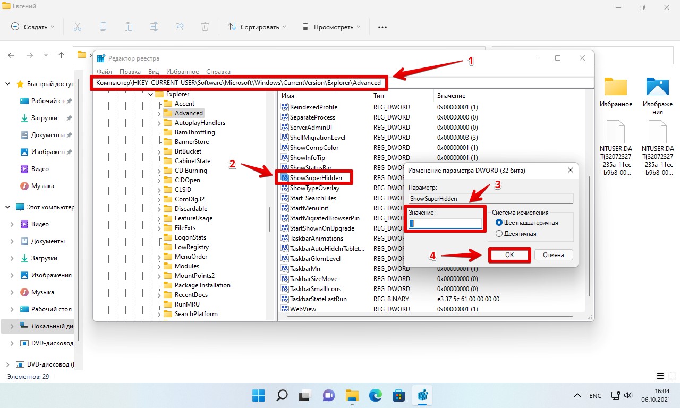This screenshot has width=680, height=408.
Task: Open the Правка menu
Action: point(130,71)
